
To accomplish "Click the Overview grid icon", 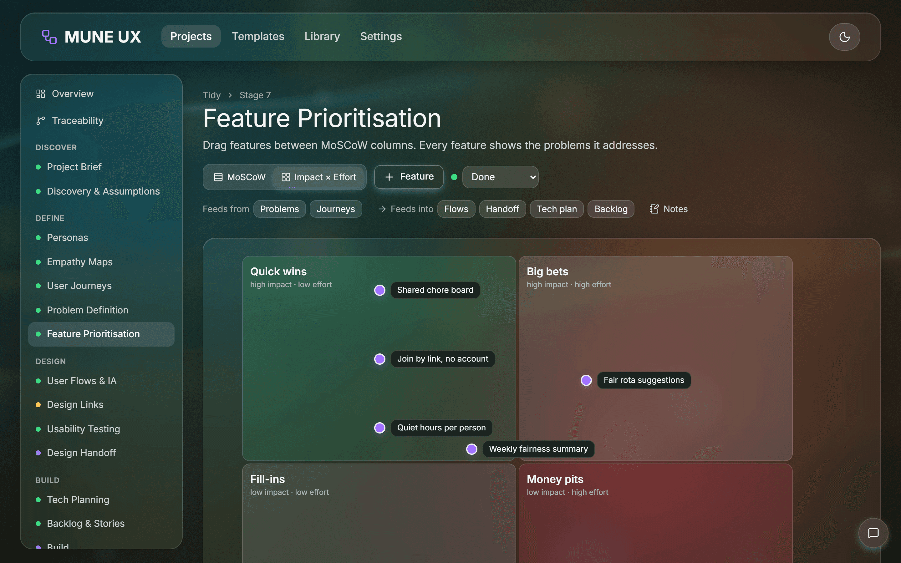I will click(41, 94).
